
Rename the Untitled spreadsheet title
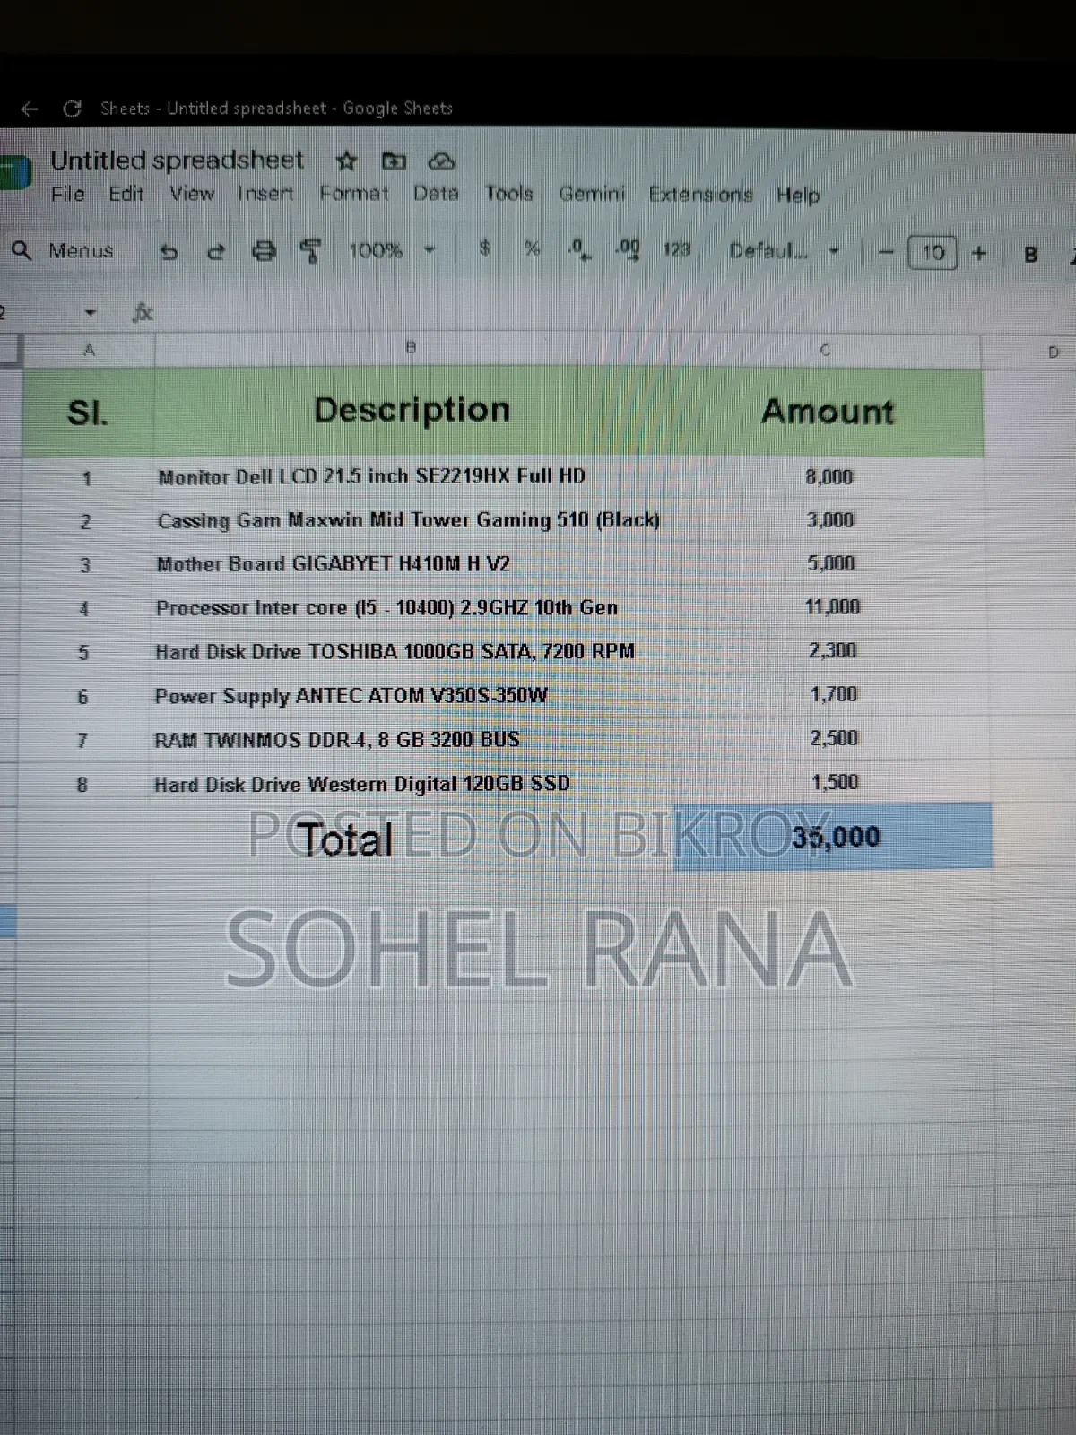click(178, 161)
